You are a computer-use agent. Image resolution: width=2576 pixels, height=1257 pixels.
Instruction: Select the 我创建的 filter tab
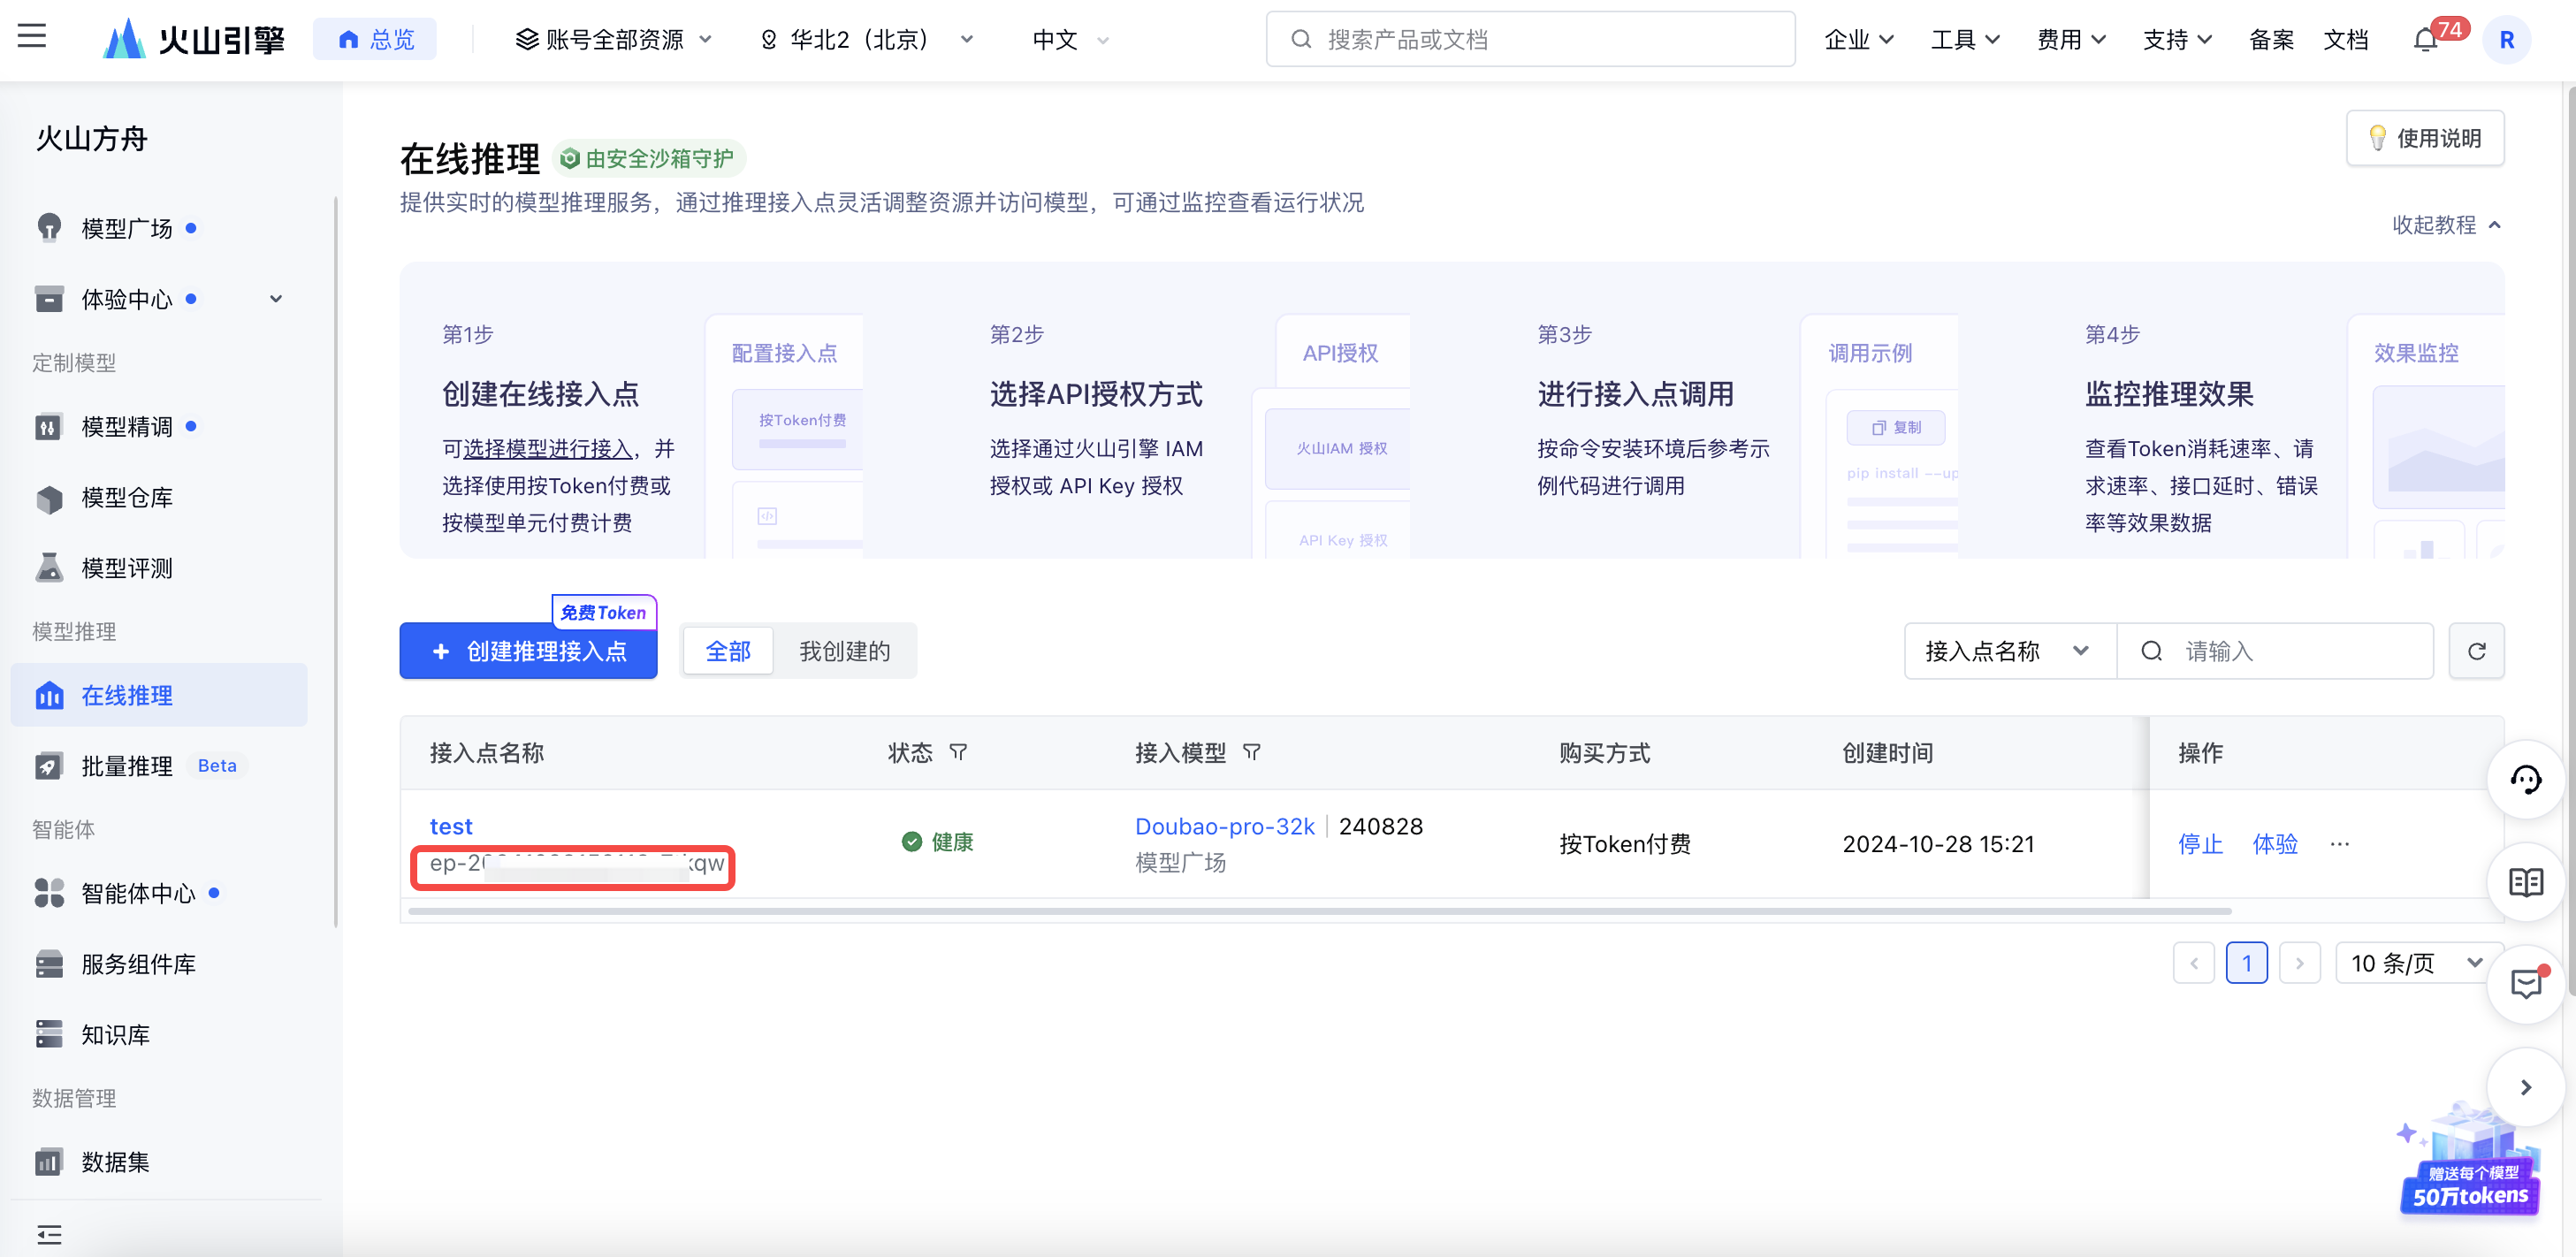pos(844,652)
